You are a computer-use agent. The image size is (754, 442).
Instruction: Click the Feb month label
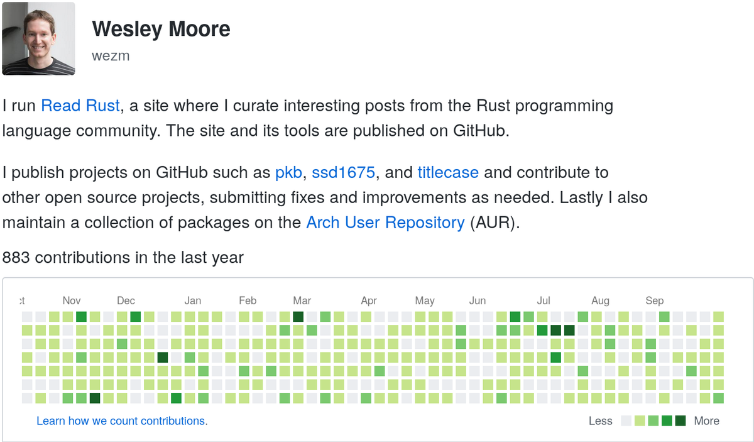(x=248, y=301)
